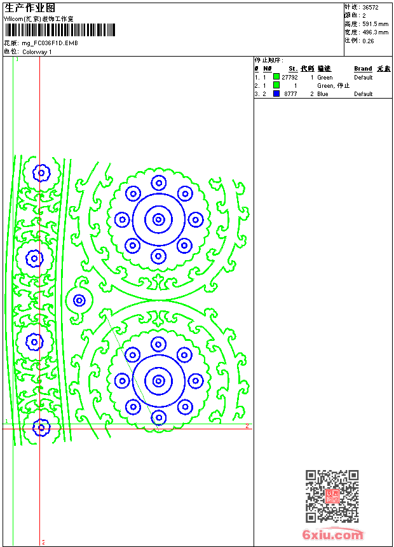Click the "代码" column header
394x547 pixels.
pyautogui.click(x=307, y=69)
